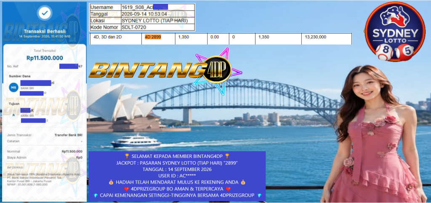Click the 'Kode Nomor' table label
Screen dimensions: 431x203
point(104,27)
